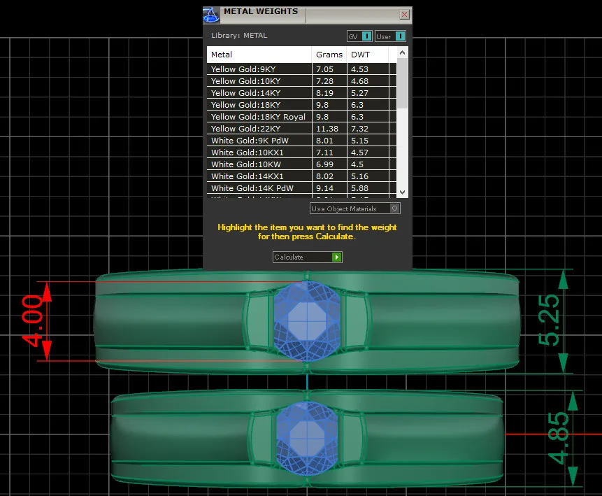Click the green 4.85 dimension label
Image resolution: width=602 pixels, height=496 pixels.
point(558,439)
